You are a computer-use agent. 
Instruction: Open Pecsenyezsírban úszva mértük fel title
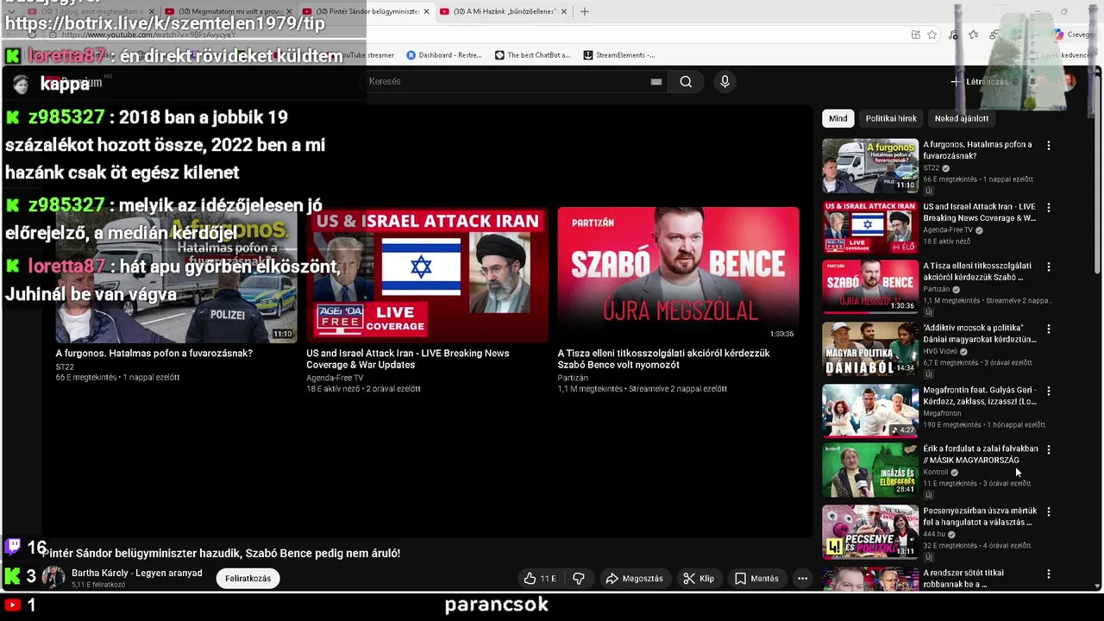click(980, 517)
